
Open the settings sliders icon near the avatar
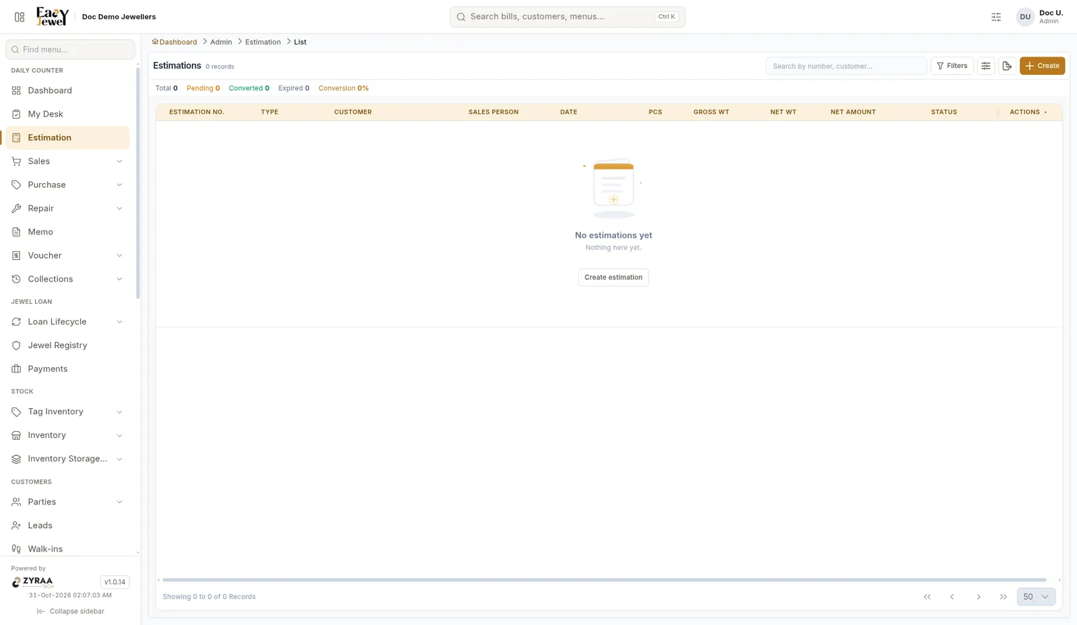pos(996,17)
